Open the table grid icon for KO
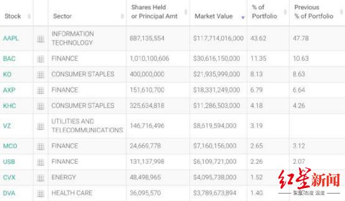Screen dimensions: 345x201 coord(40,75)
